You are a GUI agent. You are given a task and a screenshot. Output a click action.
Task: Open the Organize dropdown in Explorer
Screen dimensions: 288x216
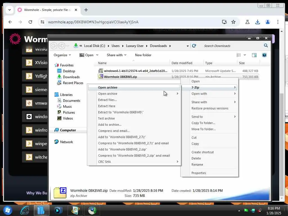pyautogui.click(x=62, y=55)
